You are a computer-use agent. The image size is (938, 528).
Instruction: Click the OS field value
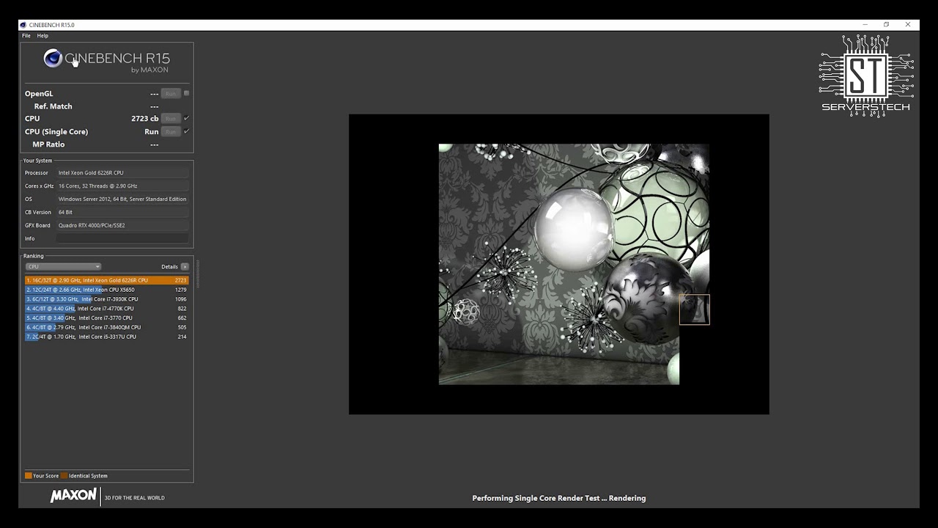click(x=122, y=199)
